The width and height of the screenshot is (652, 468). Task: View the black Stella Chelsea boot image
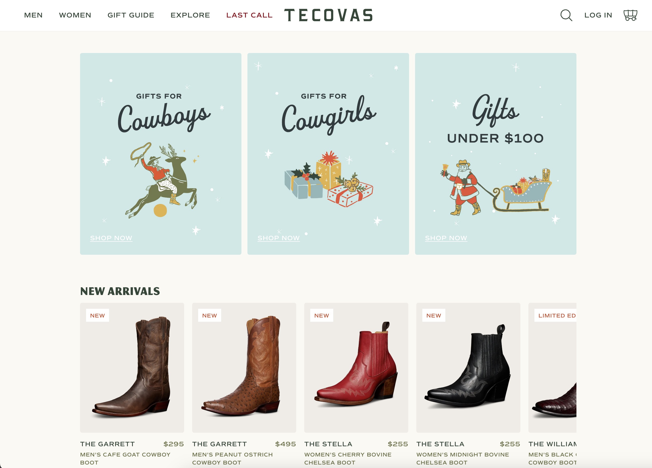coord(468,368)
